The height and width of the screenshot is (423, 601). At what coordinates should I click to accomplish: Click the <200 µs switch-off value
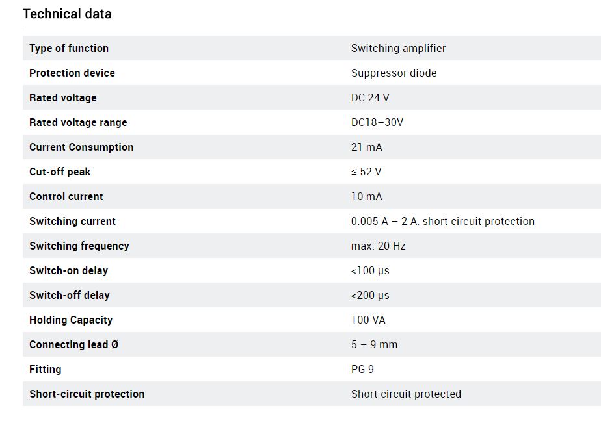coord(370,295)
